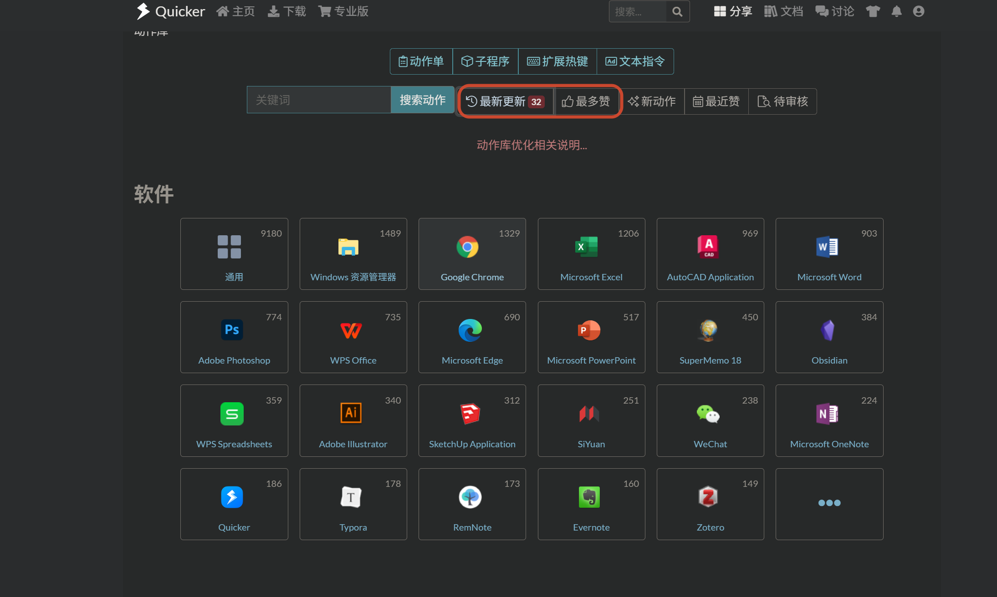Open the Microsoft Edge icon
This screenshot has height=597, width=997.
pyautogui.click(x=470, y=330)
